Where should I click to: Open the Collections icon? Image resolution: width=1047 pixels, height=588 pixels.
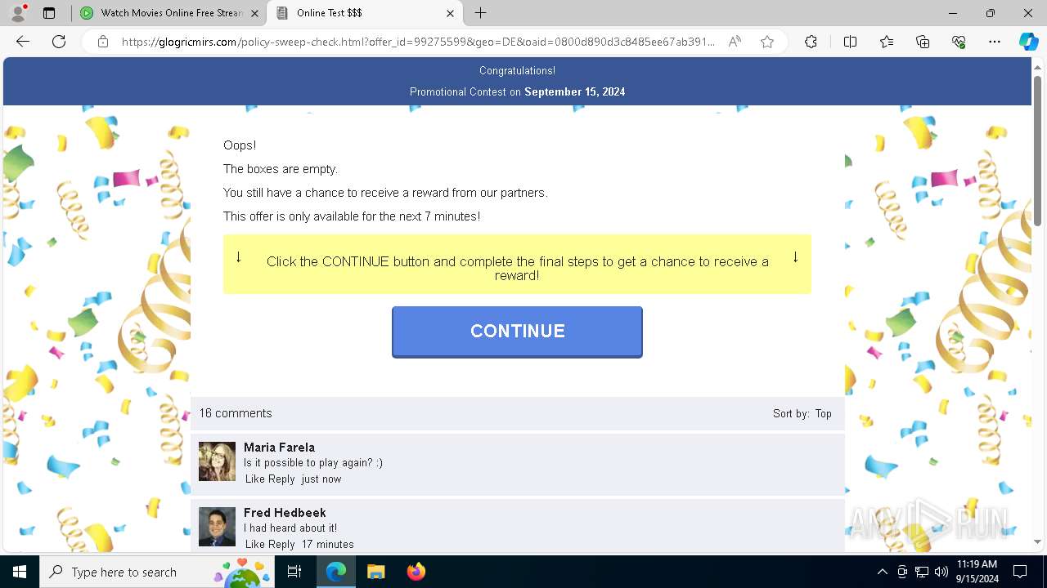coord(923,42)
